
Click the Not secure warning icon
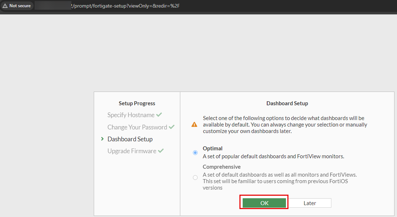tap(5, 5)
